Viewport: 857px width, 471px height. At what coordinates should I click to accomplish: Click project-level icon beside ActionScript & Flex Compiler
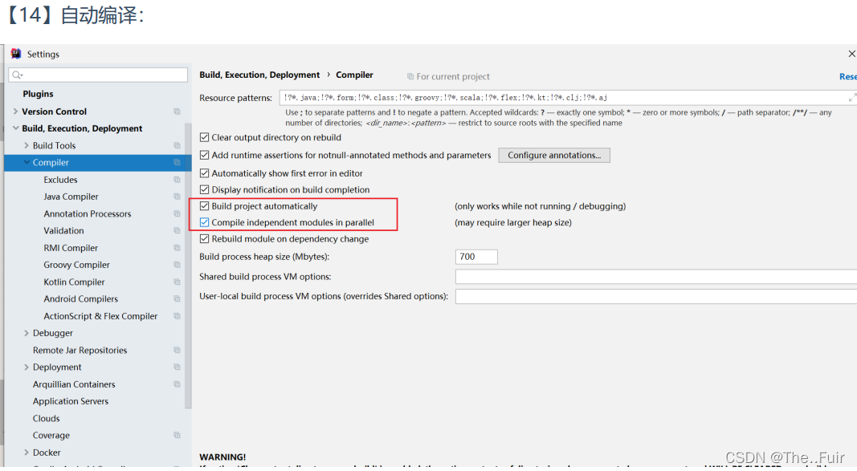tap(177, 316)
